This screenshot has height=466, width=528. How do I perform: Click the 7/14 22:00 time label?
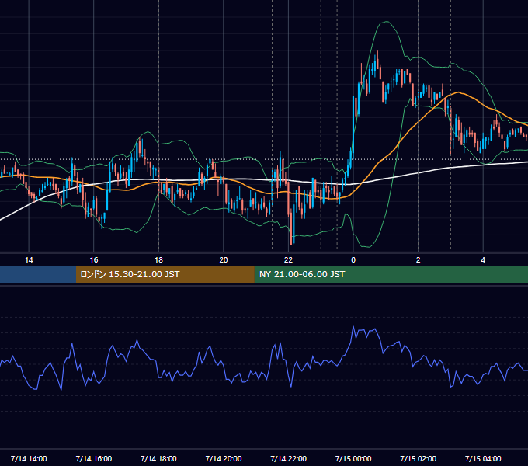pos(289,458)
